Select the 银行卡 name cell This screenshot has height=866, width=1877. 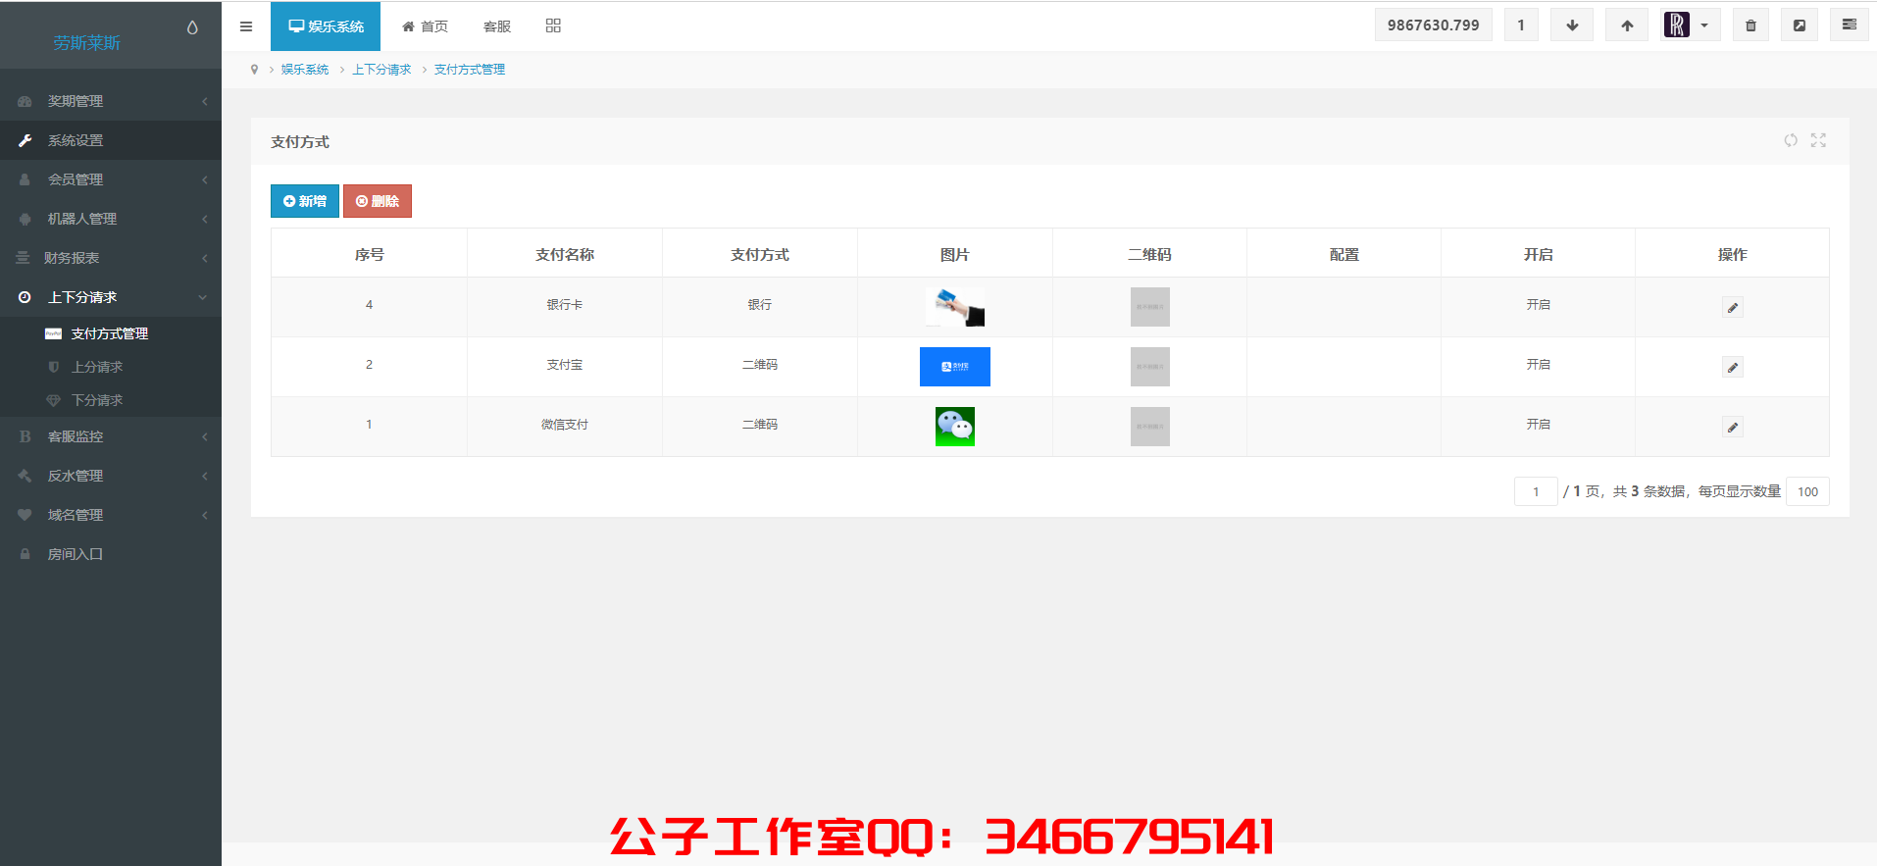pyautogui.click(x=565, y=305)
